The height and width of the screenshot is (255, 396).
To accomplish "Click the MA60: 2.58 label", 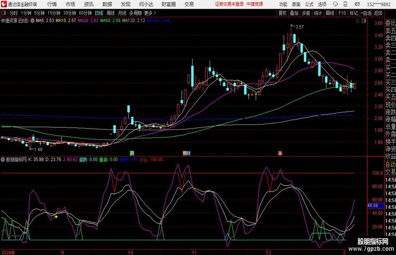I will (x=110, y=21).
